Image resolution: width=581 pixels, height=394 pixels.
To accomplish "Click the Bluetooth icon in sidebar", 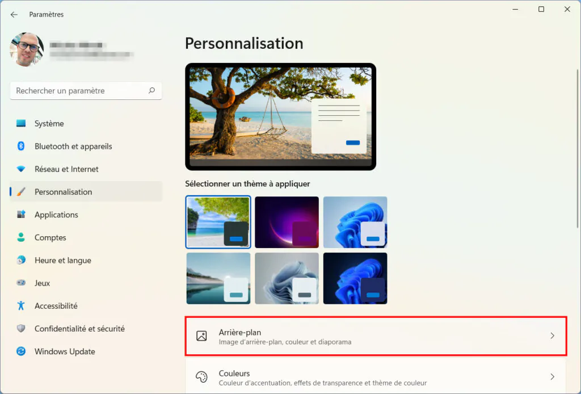I will pyautogui.click(x=21, y=146).
